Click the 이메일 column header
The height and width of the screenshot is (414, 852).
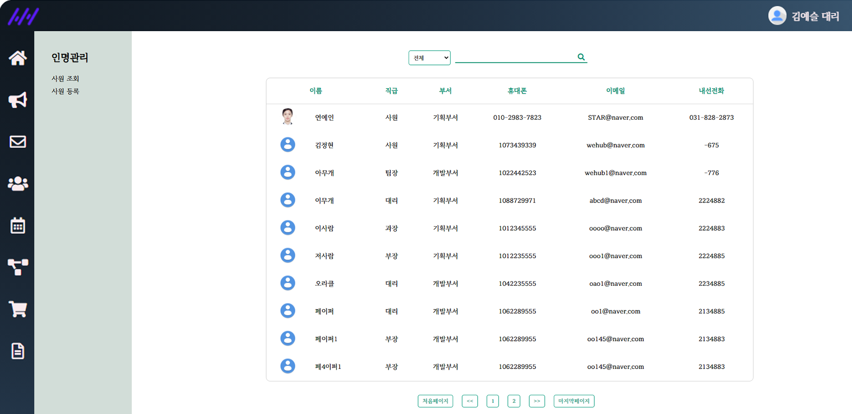tap(616, 91)
